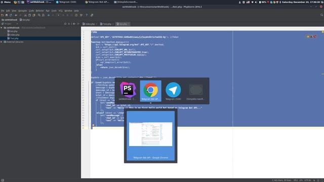Switch to the bot.php editor tab
Image resolution: width=324 pixels, height=182 pixels.
tap(123, 24)
